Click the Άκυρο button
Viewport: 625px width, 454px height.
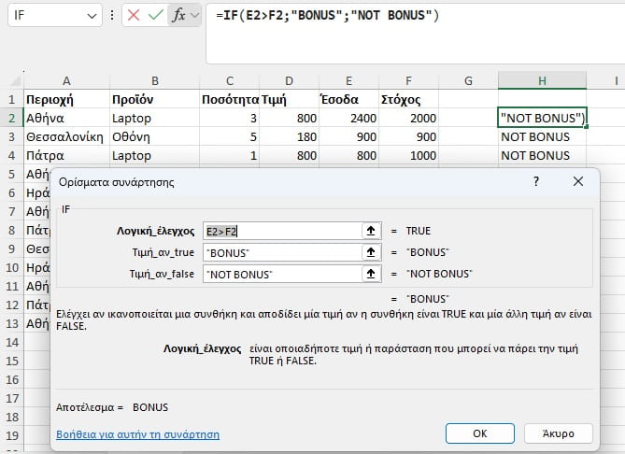point(559,433)
